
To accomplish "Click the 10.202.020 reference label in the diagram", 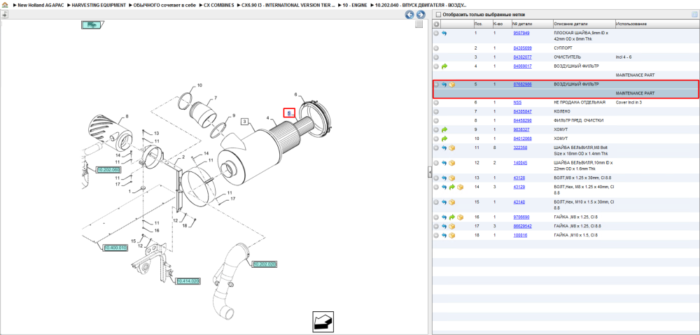I will point(265,264).
